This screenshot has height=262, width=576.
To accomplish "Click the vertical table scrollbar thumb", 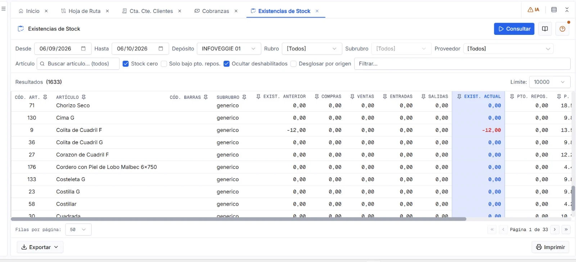I will click(x=573, y=198).
